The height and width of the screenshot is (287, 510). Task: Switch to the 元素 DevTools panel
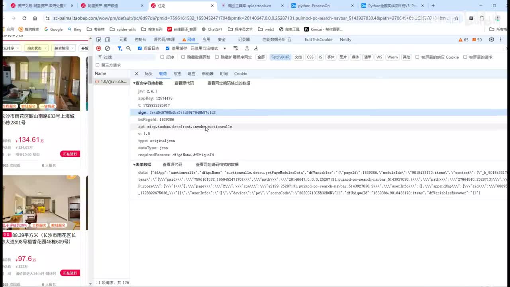click(x=123, y=39)
